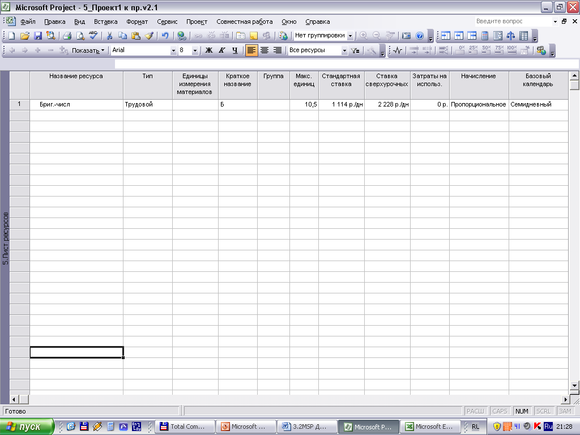
Task: Expand standard toolbar options after the Help icon
Action: [430, 36]
